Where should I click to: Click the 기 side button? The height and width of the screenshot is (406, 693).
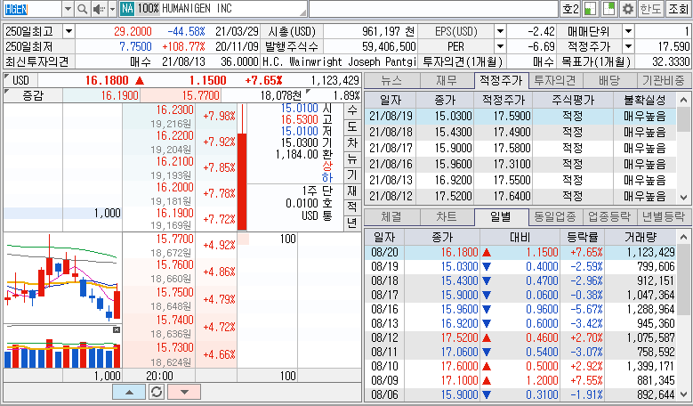(351, 175)
